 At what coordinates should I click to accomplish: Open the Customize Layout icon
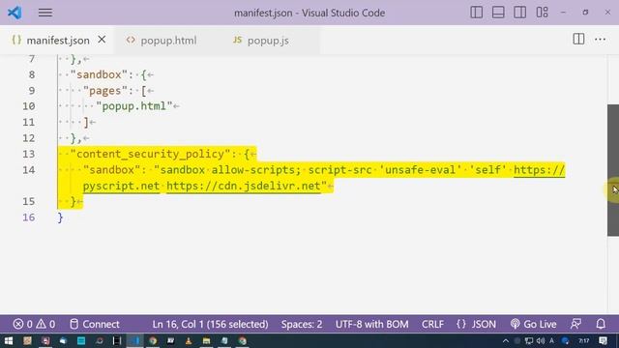(542, 13)
